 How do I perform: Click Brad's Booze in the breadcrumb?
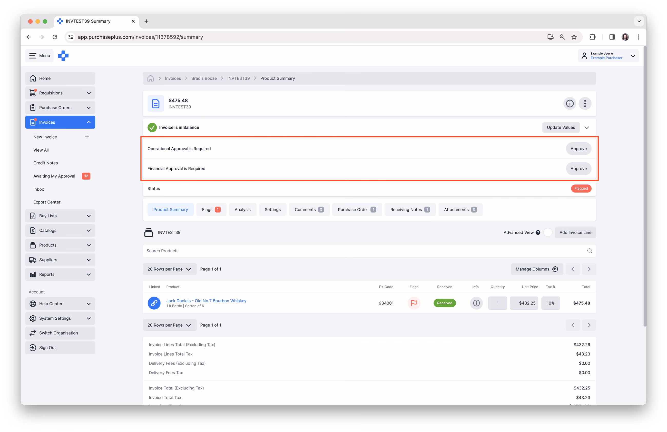(204, 78)
